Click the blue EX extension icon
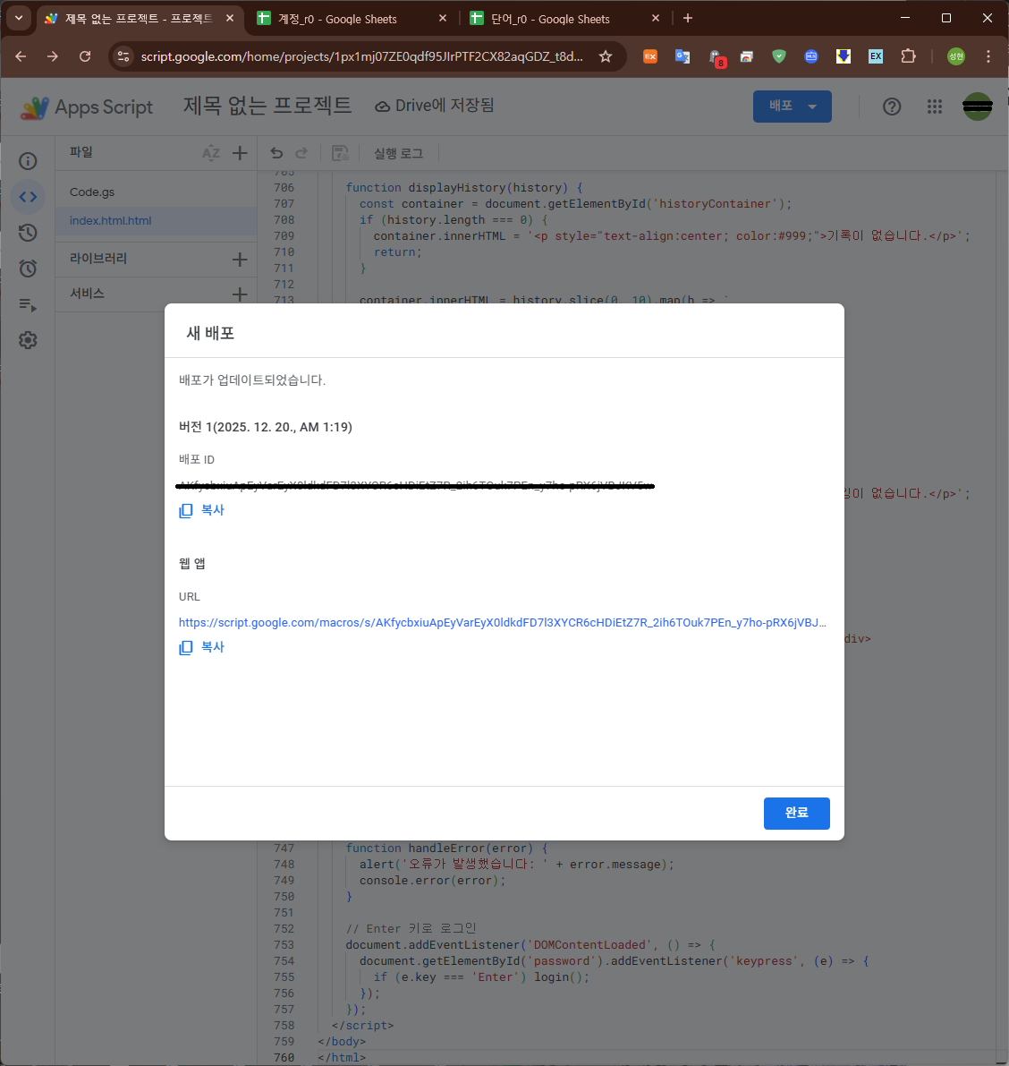 876,56
